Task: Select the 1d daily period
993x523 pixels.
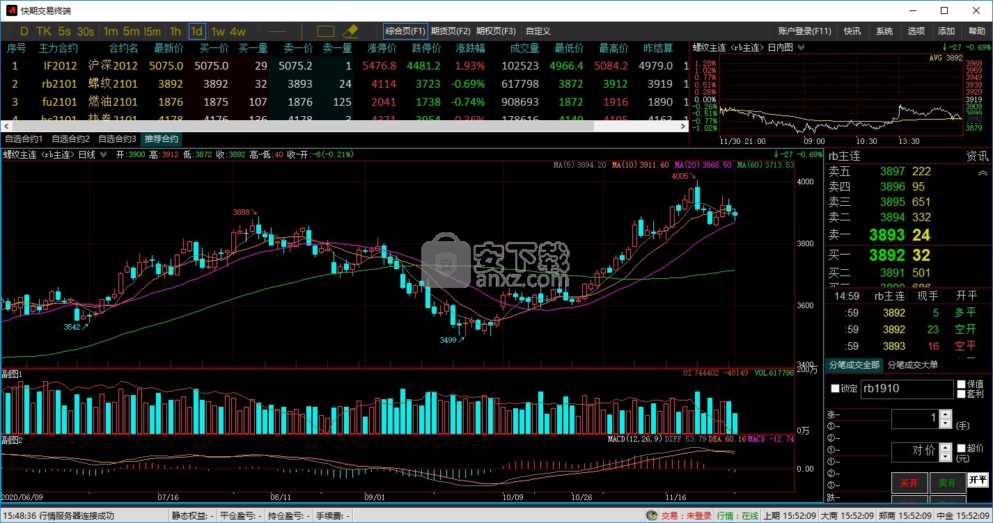Action: point(197,31)
